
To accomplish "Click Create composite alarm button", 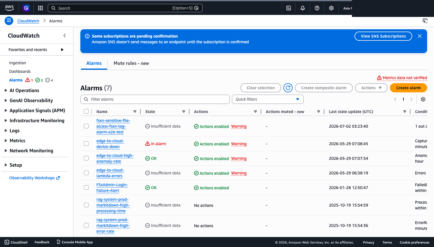I will [324, 88].
